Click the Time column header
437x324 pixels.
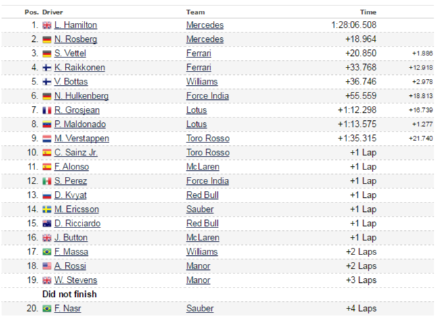pos(368,12)
